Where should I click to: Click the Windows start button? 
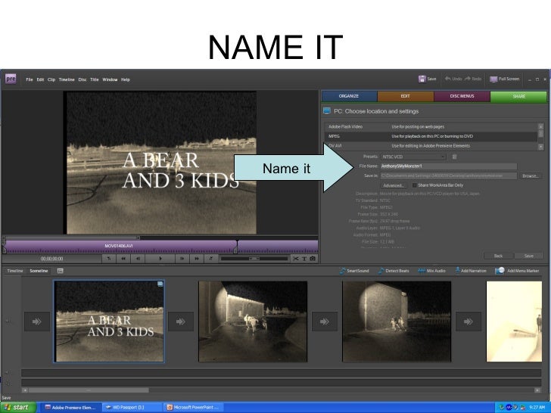coord(17,408)
